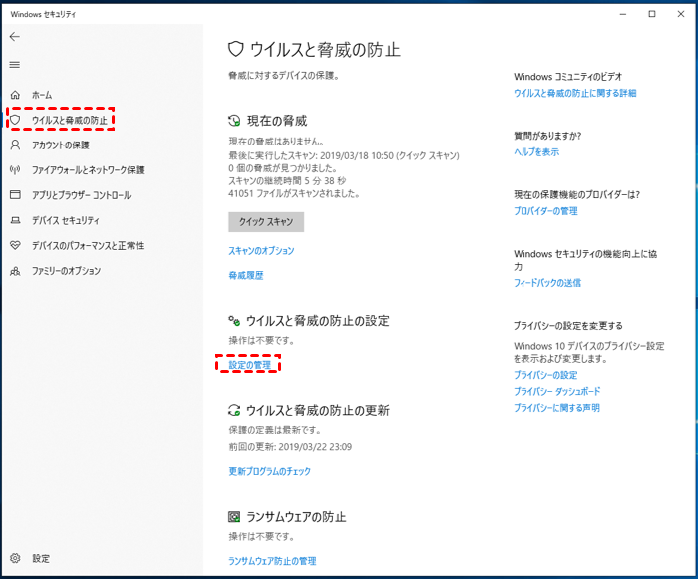Click the heart icon for デバイスのパフォーマンス
The height and width of the screenshot is (579, 698).
(15, 245)
